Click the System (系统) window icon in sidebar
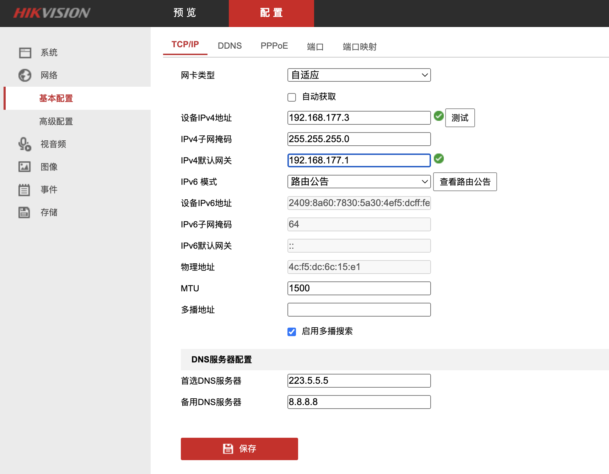 pos(25,53)
